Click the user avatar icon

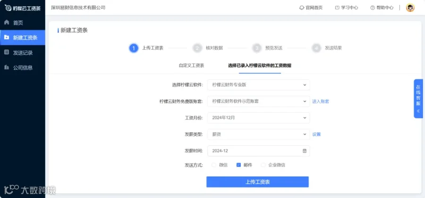tap(410, 8)
